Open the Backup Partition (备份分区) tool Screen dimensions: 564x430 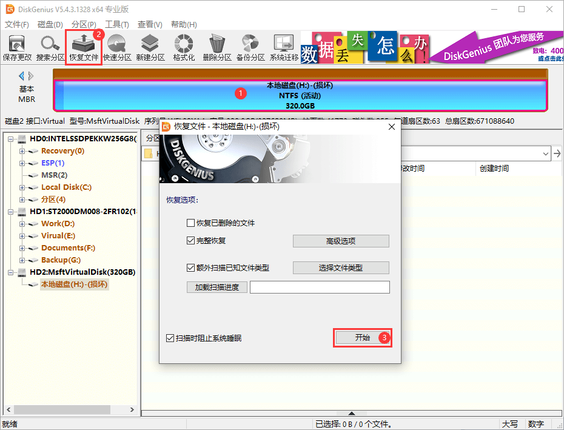click(x=250, y=48)
